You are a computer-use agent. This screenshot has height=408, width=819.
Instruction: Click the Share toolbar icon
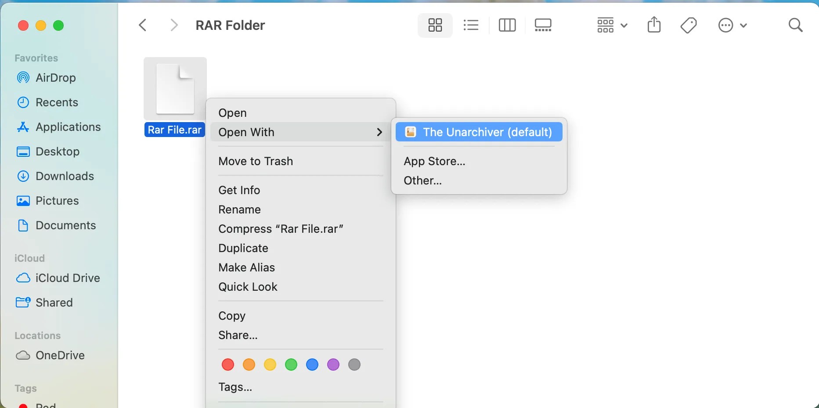tap(654, 25)
